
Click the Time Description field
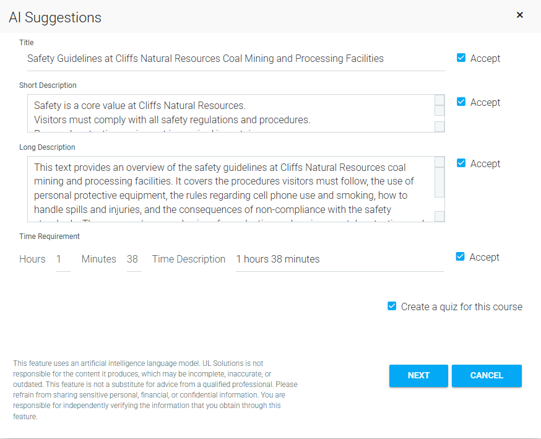(x=339, y=259)
